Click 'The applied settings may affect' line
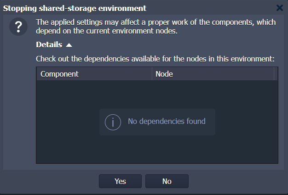 tap(156, 22)
